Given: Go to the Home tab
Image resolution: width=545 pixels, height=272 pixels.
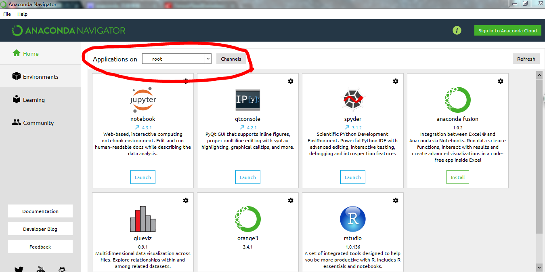Looking at the screenshot, I should click(40, 53).
